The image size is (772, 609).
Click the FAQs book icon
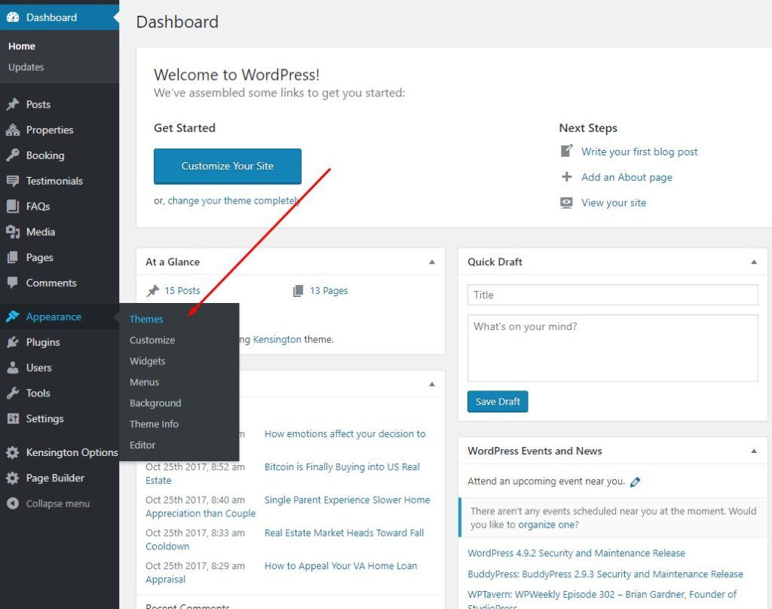pos(13,207)
